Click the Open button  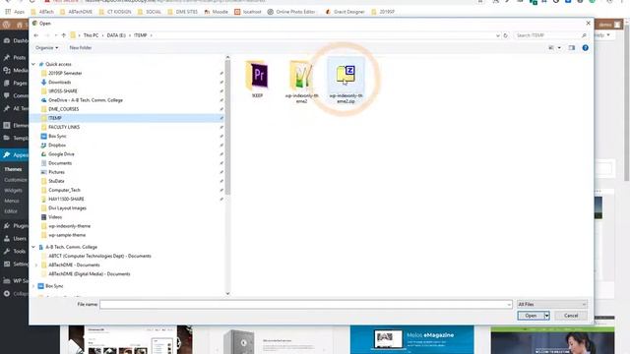(531, 316)
